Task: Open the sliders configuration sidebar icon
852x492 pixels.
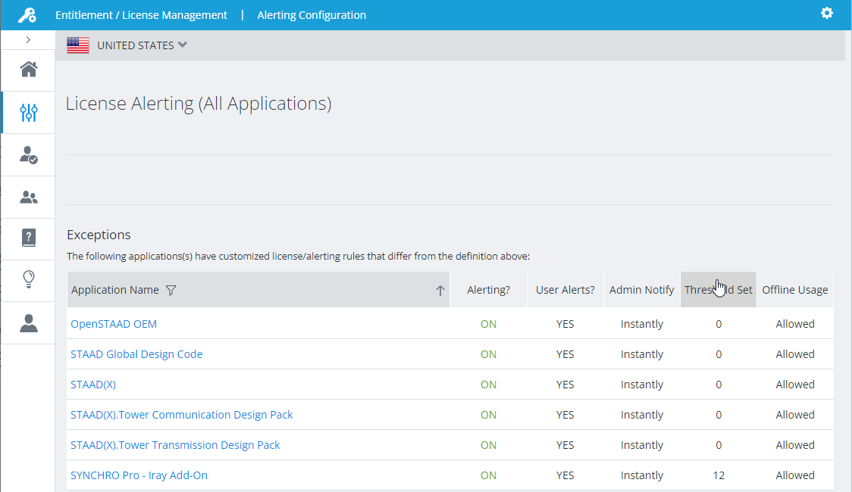Action: click(29, 113)
